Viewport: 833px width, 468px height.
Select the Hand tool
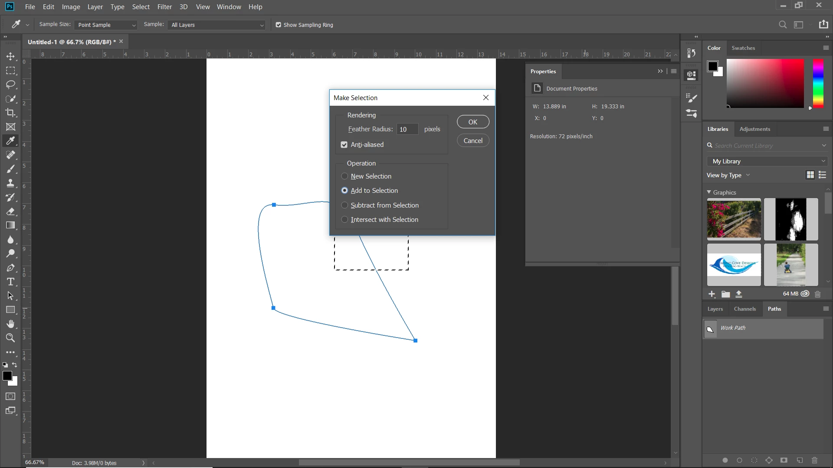(10, 324)
